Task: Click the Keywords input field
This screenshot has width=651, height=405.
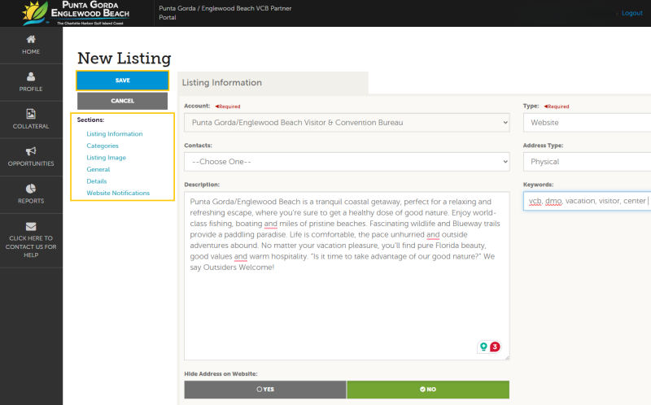Action: [x=587, y=201]
